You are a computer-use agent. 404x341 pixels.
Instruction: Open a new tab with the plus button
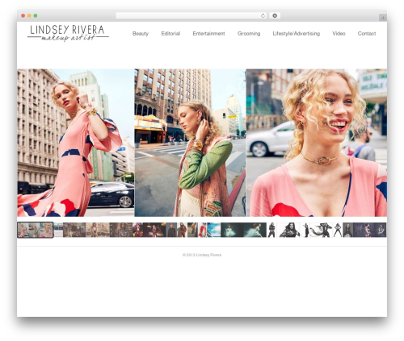383,18
